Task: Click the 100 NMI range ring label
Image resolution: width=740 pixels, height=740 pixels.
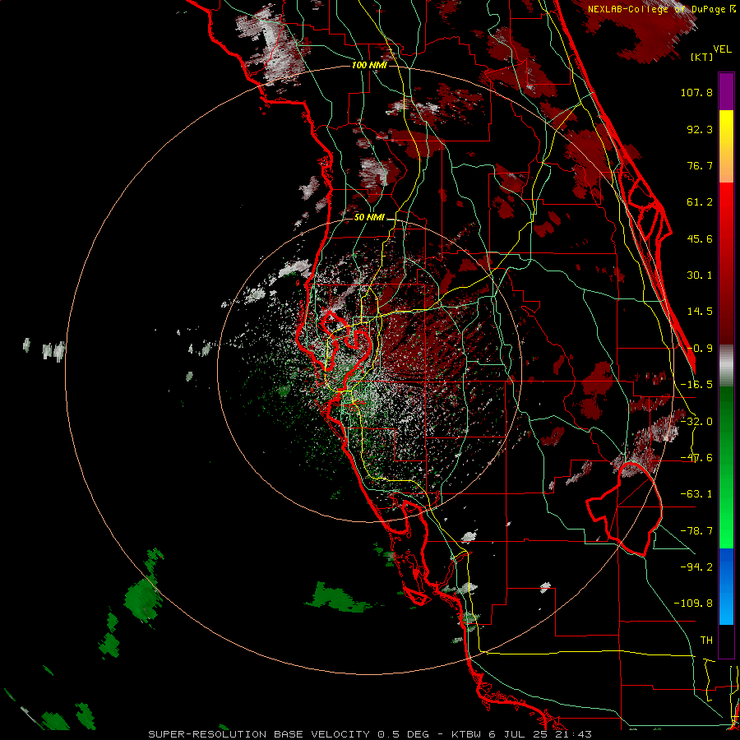Action: [x=369, y=65]
